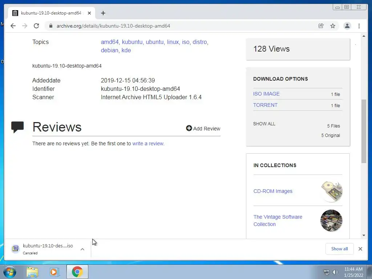
Task: Expand the canceled download options chevron
Action: (x=82, y=249)
